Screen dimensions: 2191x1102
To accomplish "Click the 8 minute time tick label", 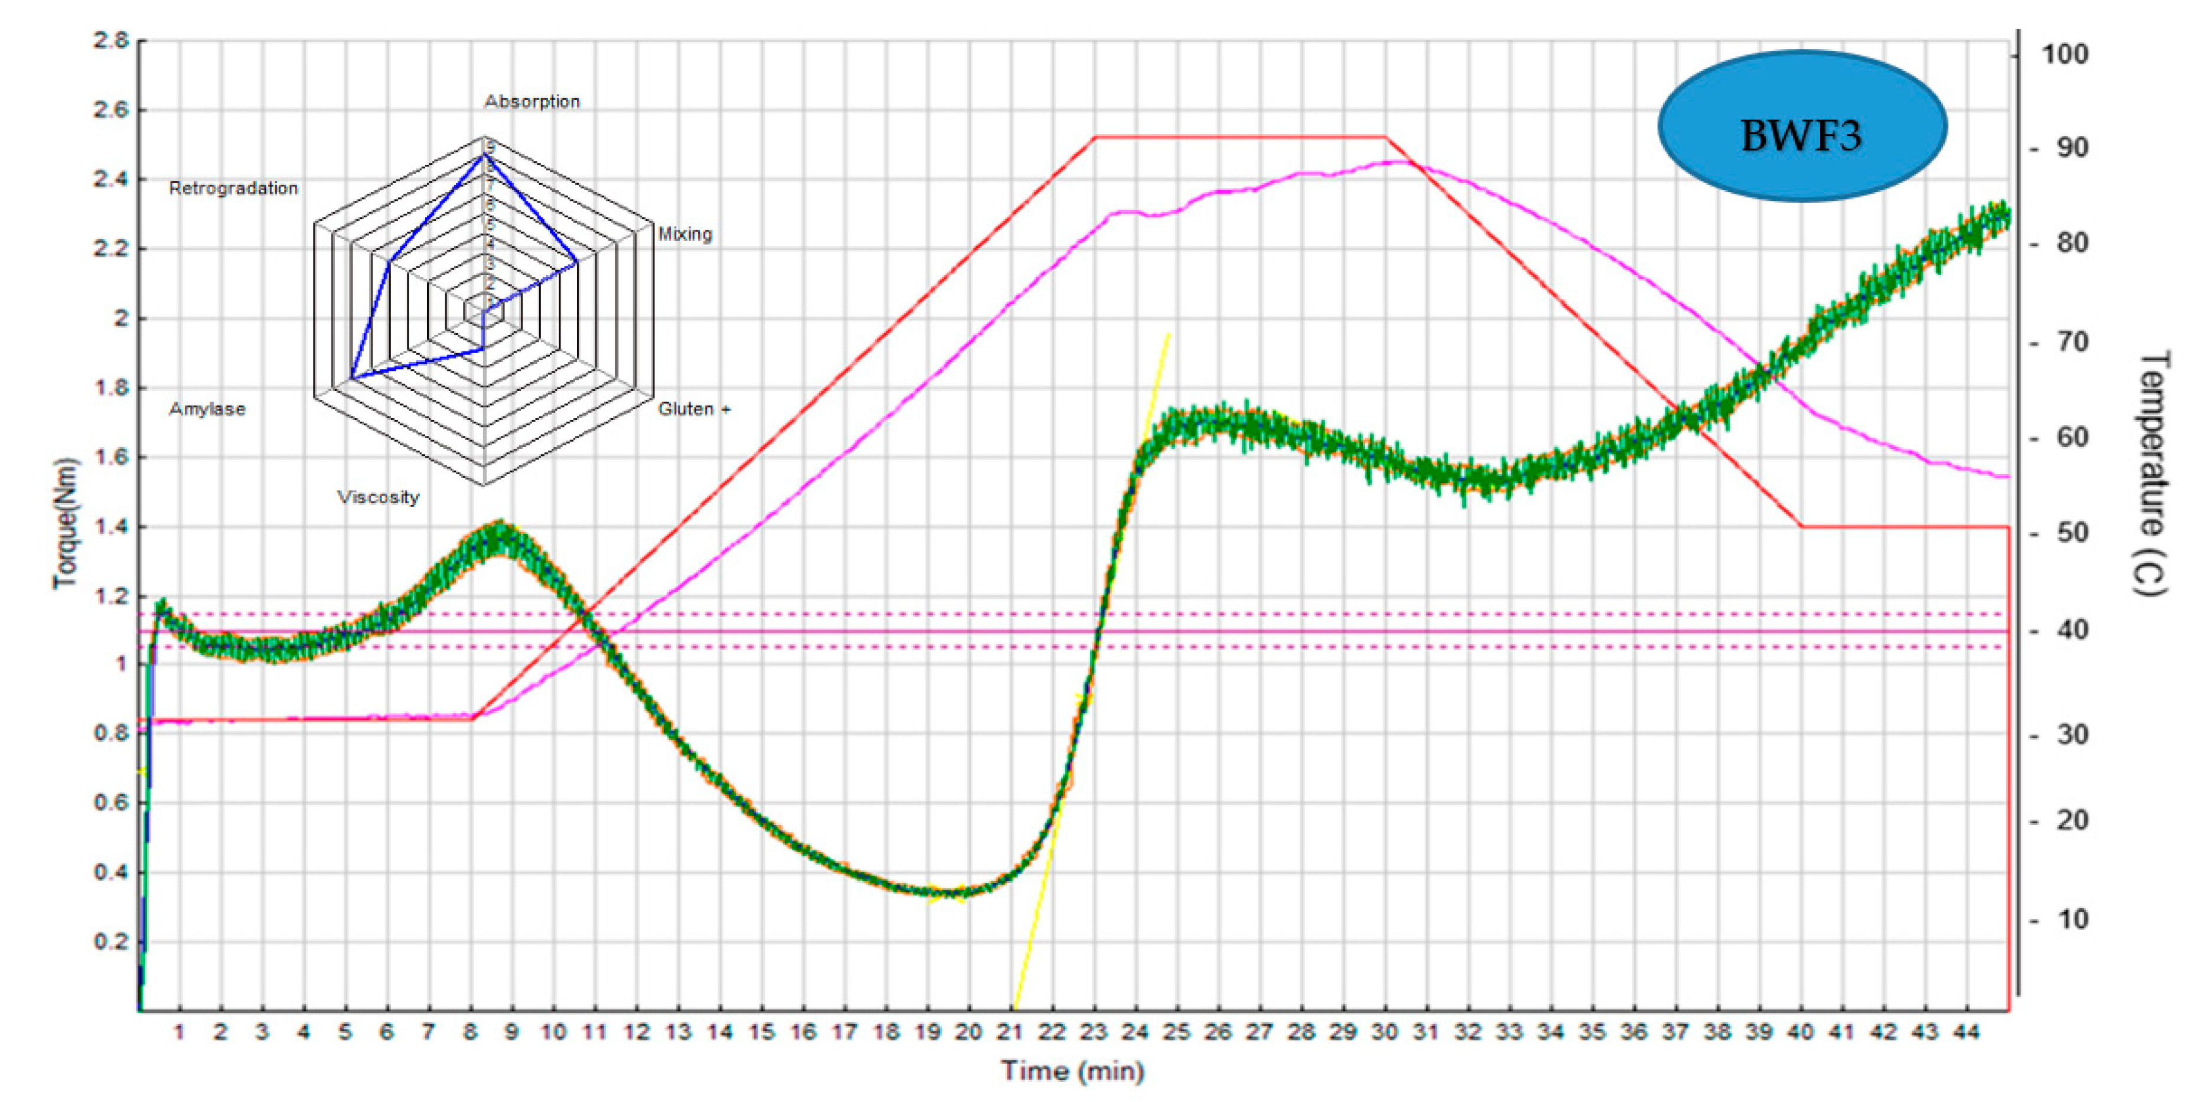I will tap(470, 1032).
